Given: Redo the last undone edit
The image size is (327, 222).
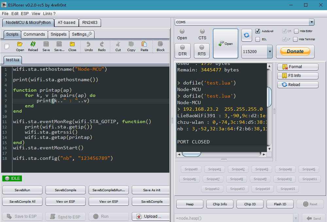Looking at the screenshot, I should pyautogui.click(x=102, y=46).
